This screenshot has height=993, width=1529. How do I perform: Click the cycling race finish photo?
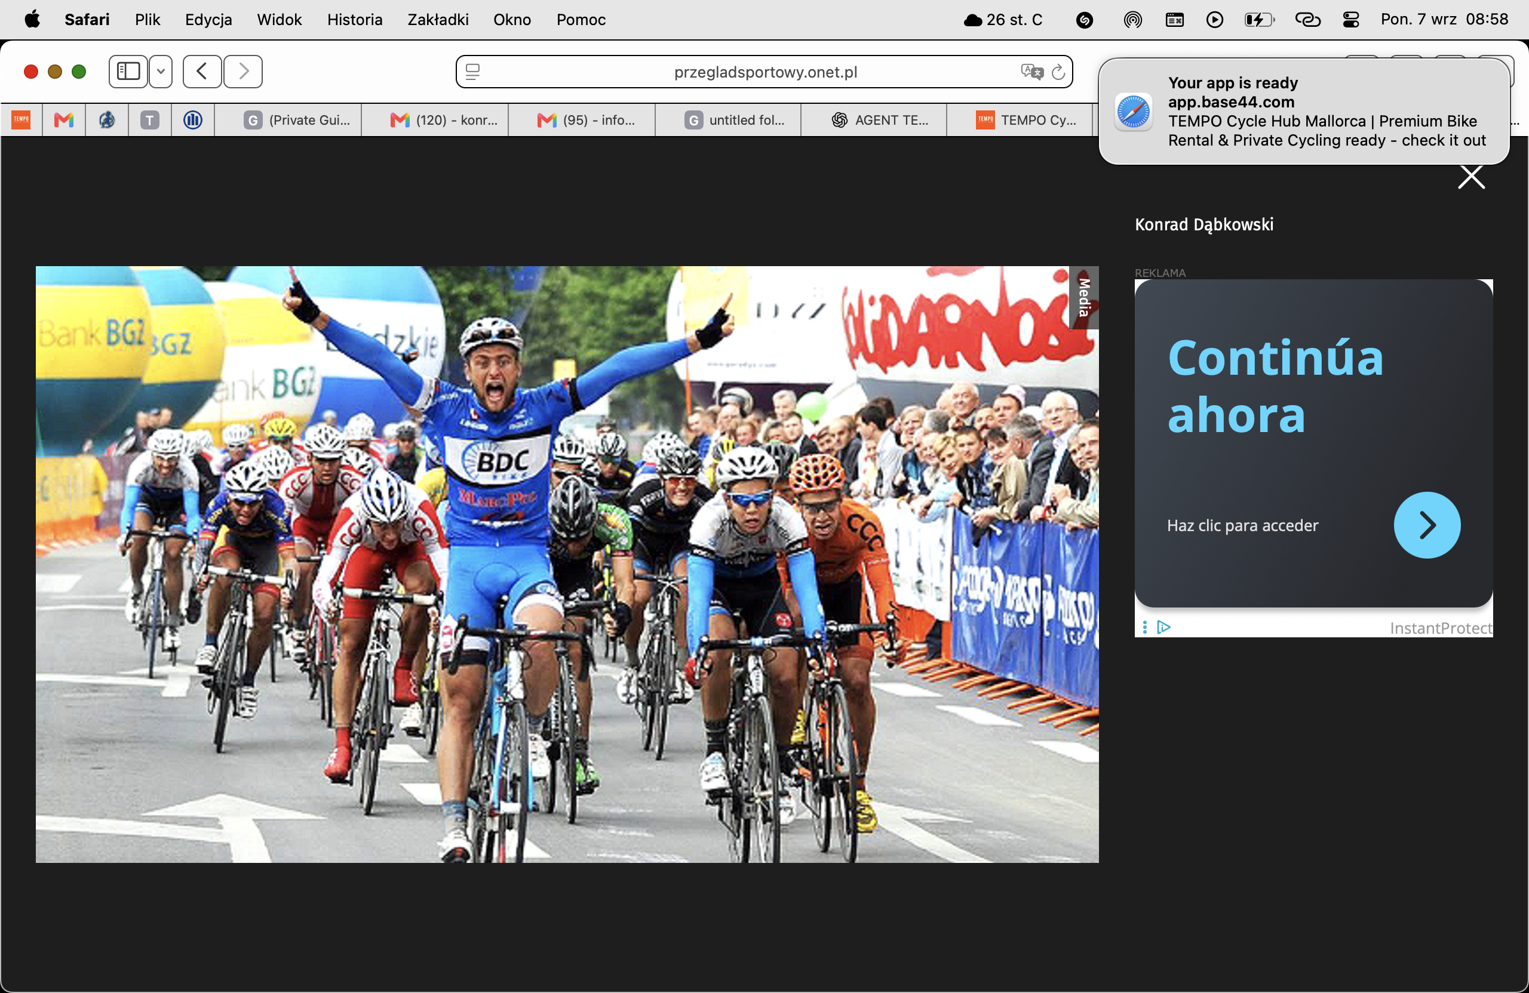coord(567,564)
